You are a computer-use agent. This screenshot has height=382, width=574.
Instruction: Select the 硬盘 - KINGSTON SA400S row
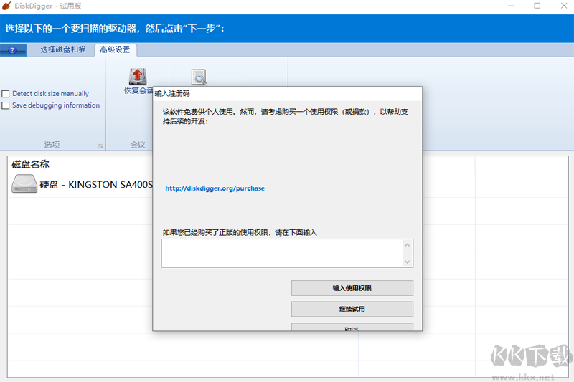[80, 184]
